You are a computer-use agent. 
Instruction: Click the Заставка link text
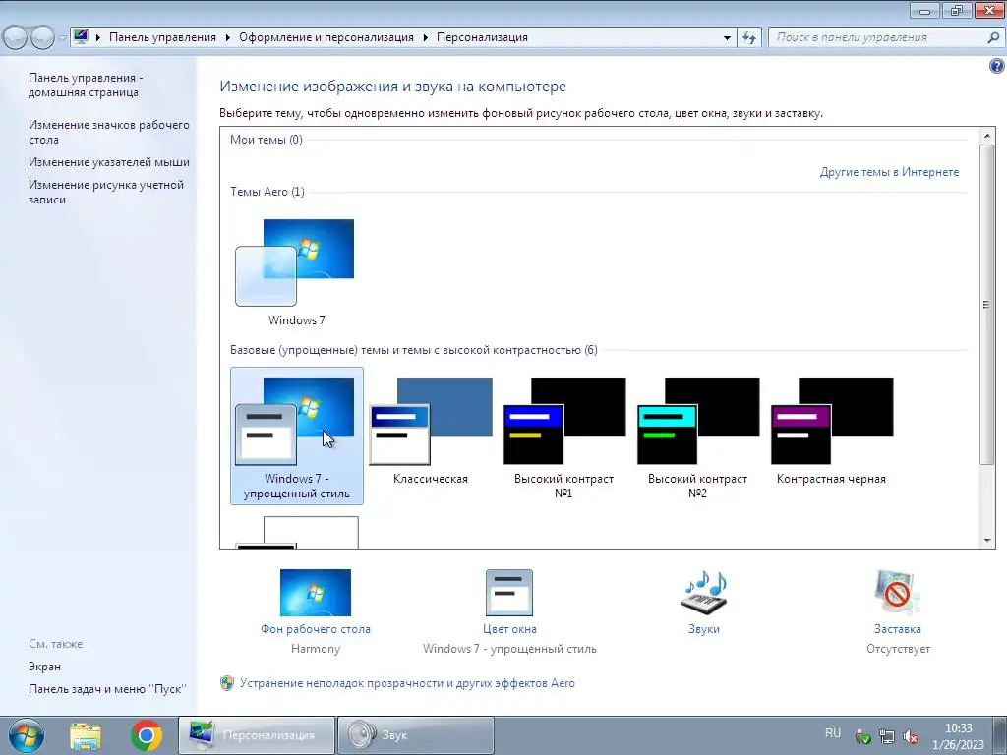click(897, 629)
